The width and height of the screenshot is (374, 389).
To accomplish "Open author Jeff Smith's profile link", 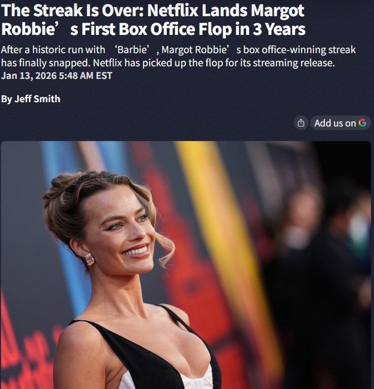I will (x=37, y=99).
